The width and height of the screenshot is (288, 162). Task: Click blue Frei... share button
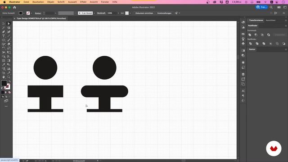261,7
